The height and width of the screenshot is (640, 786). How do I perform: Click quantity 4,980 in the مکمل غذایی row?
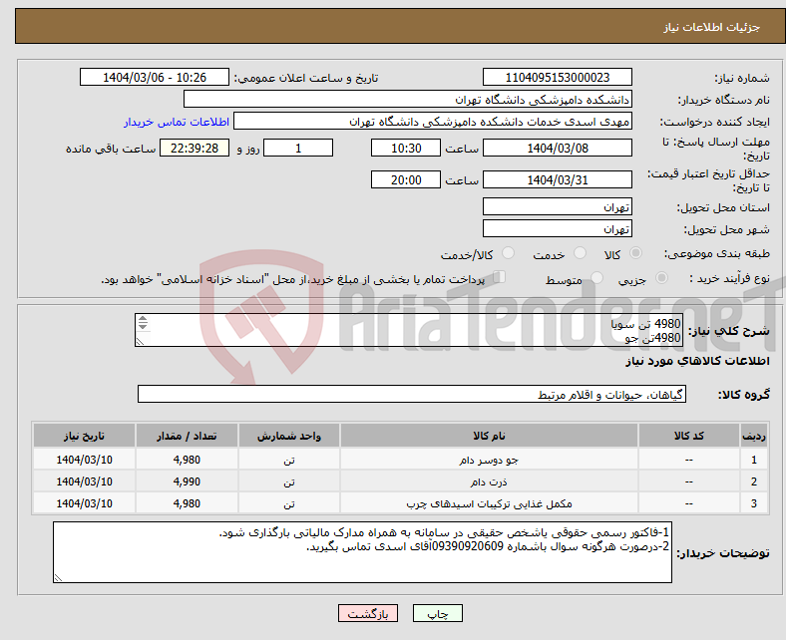(x=187, y=503)
